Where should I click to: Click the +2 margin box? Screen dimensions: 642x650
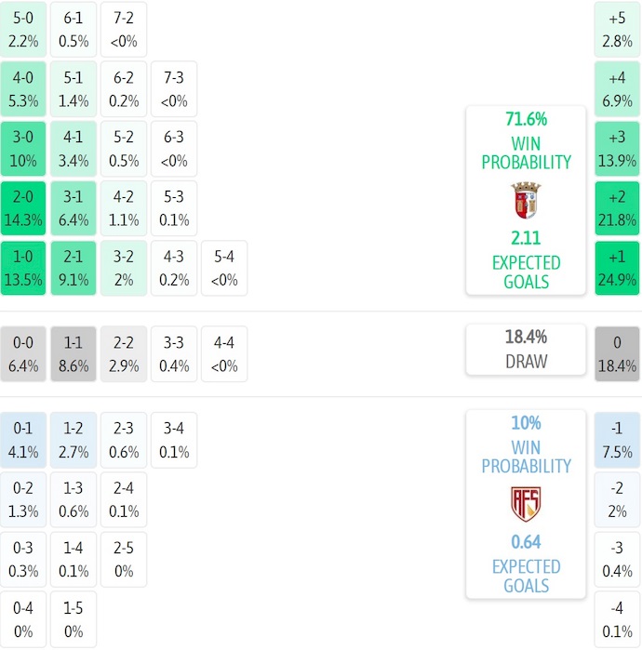coord(617,210)
